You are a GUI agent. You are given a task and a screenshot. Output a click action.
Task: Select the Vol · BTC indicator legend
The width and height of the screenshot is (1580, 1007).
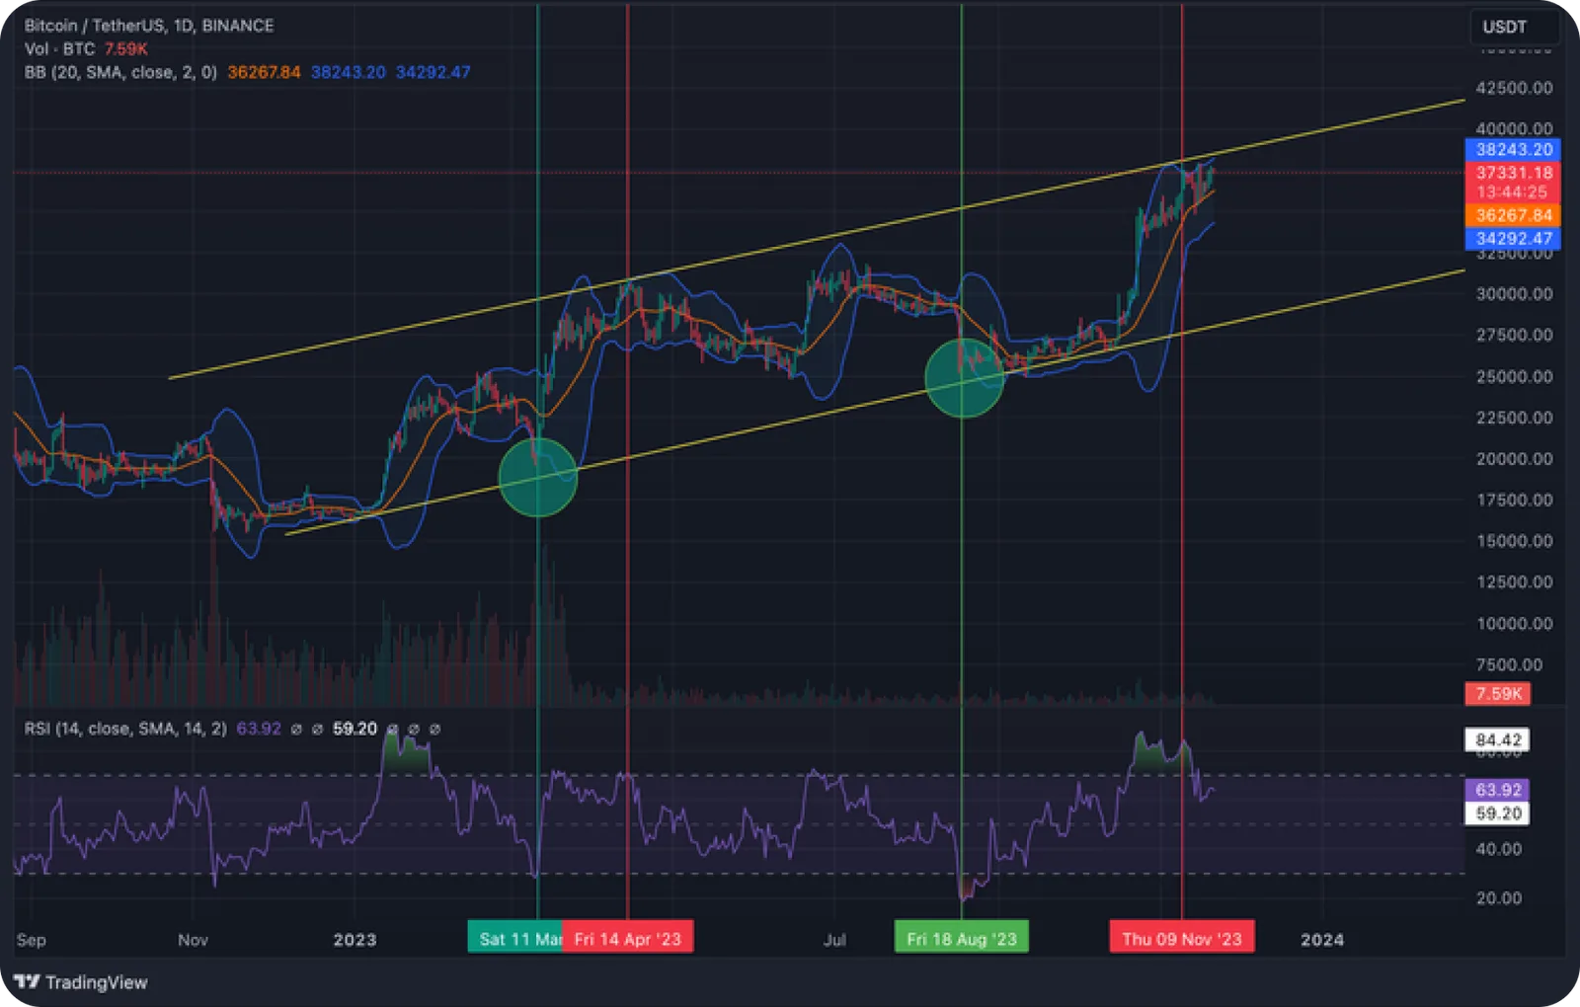(59, 48)
